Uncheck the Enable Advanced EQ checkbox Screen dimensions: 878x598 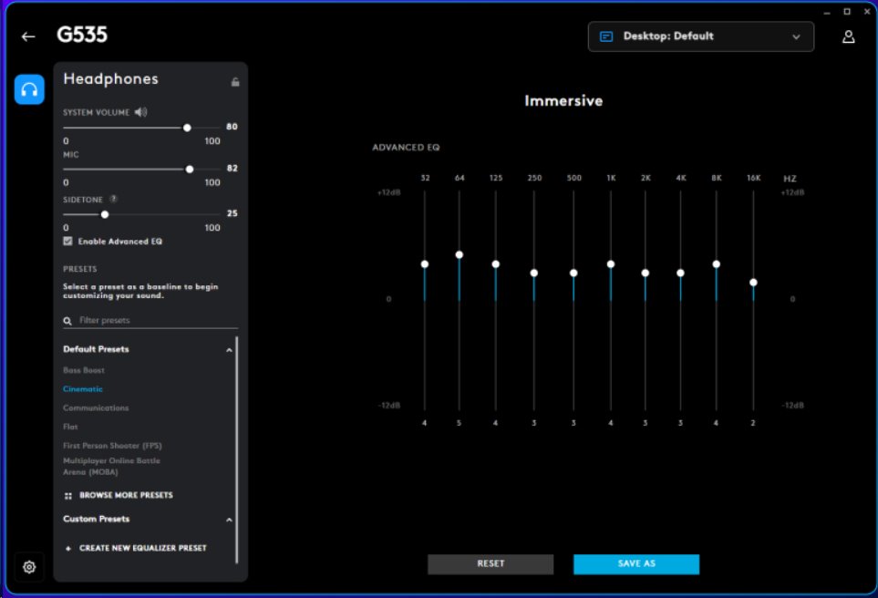[x=68, y=242]
